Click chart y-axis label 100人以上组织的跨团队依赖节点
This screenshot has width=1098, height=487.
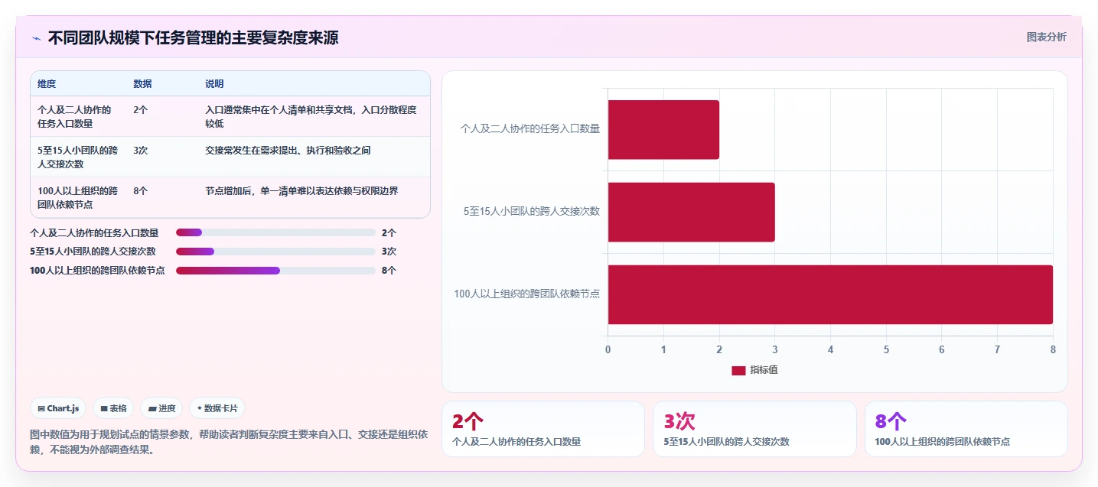(527, 294)
